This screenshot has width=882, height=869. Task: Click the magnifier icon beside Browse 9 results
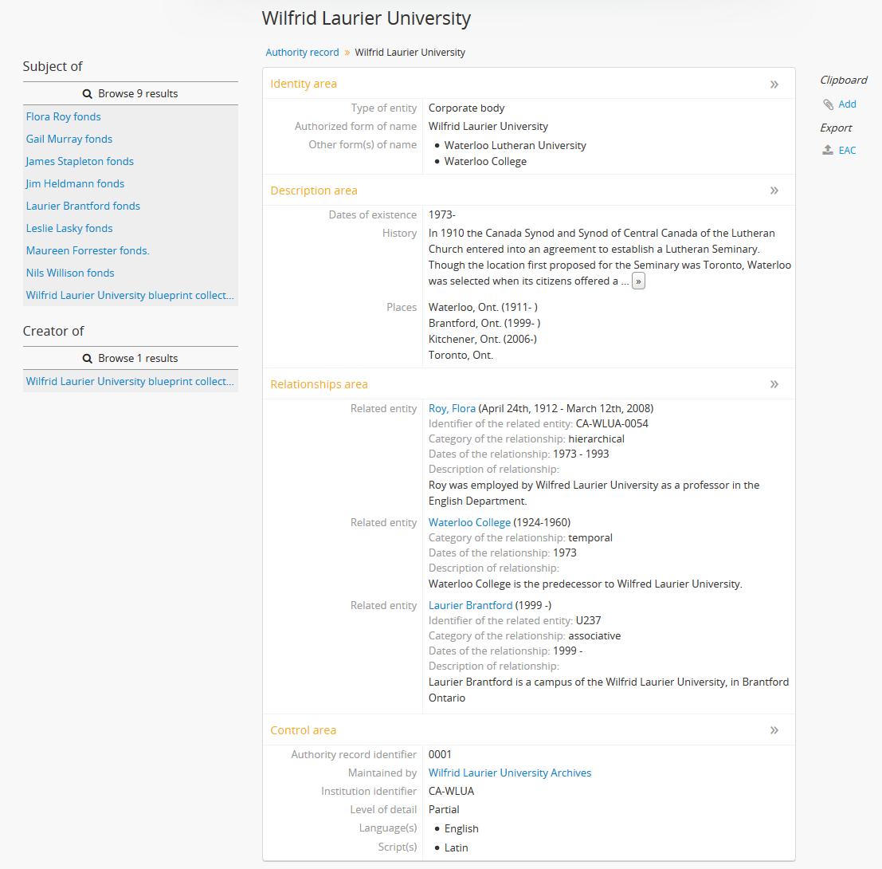tap(88, 93)
